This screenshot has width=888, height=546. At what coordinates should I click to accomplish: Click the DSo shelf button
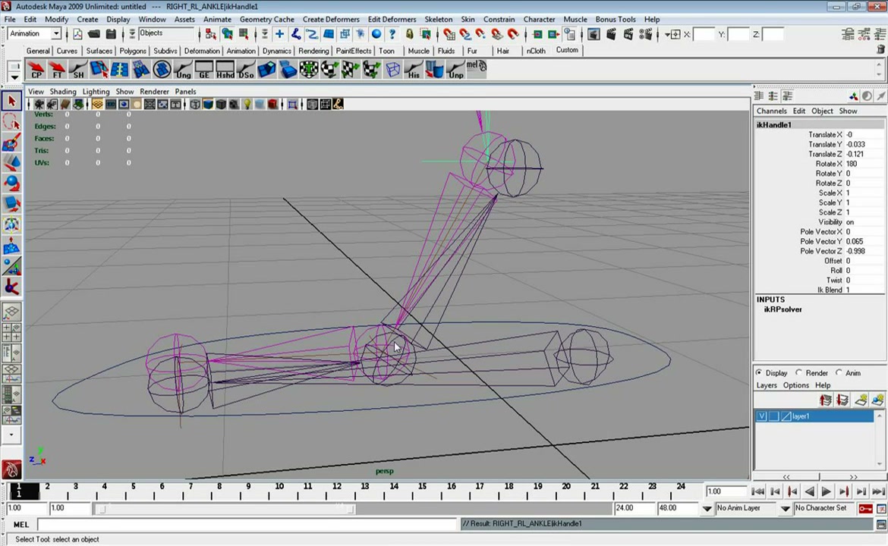(x=246, y=70)
